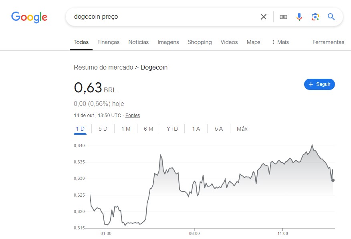Screen dimensions: 351x239
Task: Follow Dogecoin with the Seguir button
Action: [x=319, y=84]
